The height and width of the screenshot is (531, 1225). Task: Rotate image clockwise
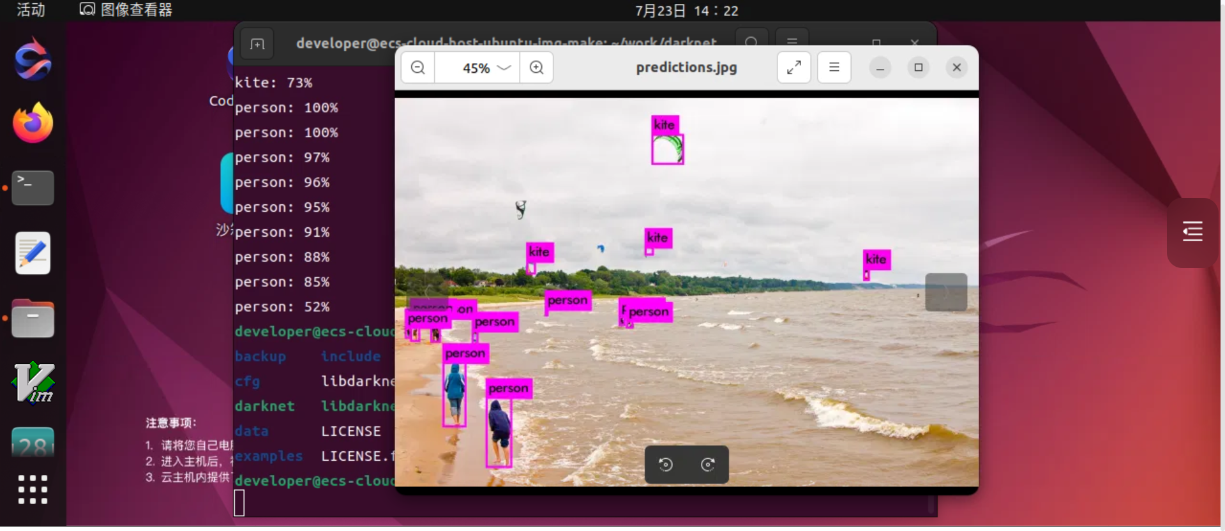click(x=708, y=465)
